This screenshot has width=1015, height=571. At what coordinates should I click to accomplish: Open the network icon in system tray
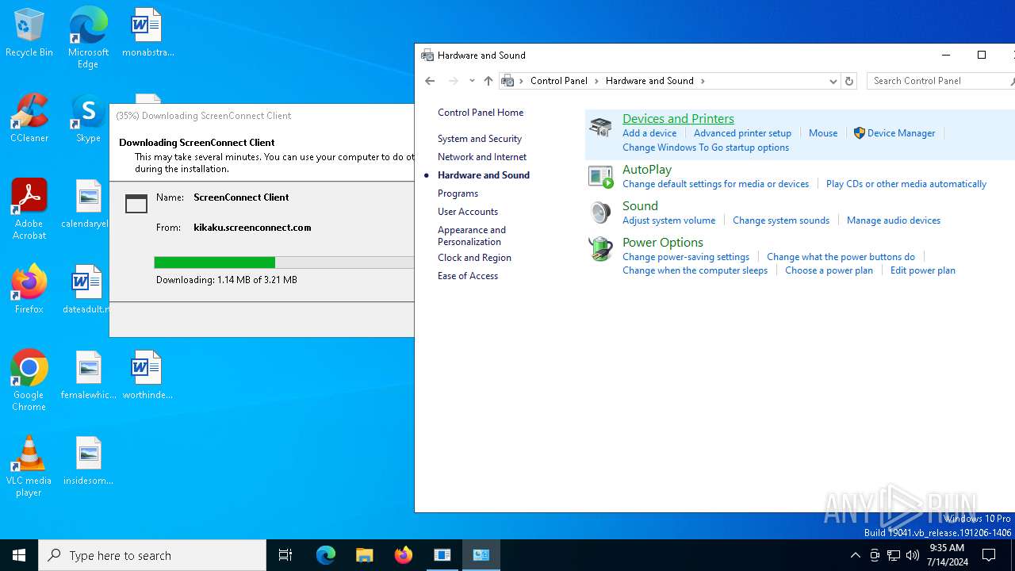894,555
